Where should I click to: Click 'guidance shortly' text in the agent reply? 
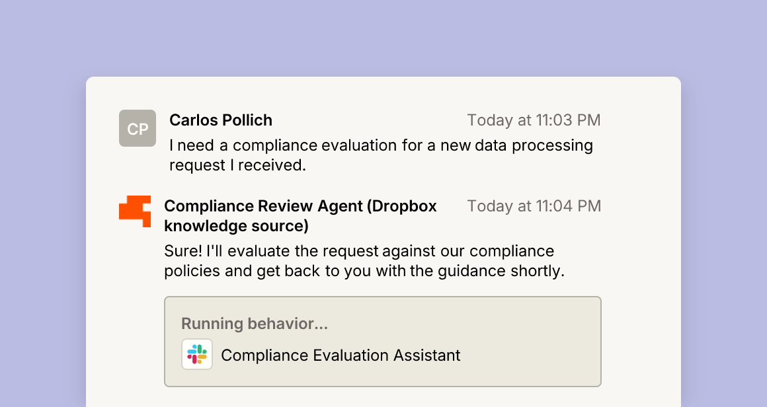(501, 271)
